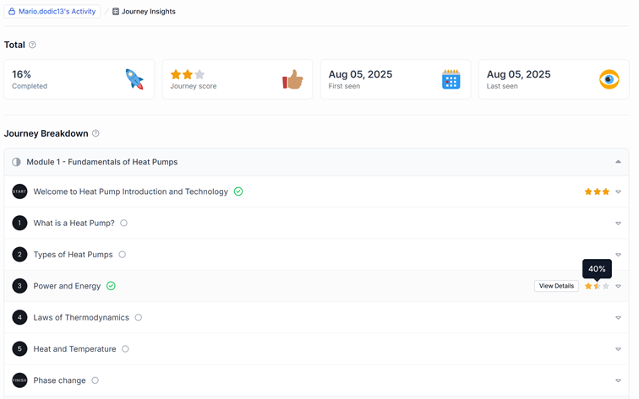This screenshot has height=399, width=639.
Task: Collapse the Module 1 Fundamentals section
Action: pos(618,162)
